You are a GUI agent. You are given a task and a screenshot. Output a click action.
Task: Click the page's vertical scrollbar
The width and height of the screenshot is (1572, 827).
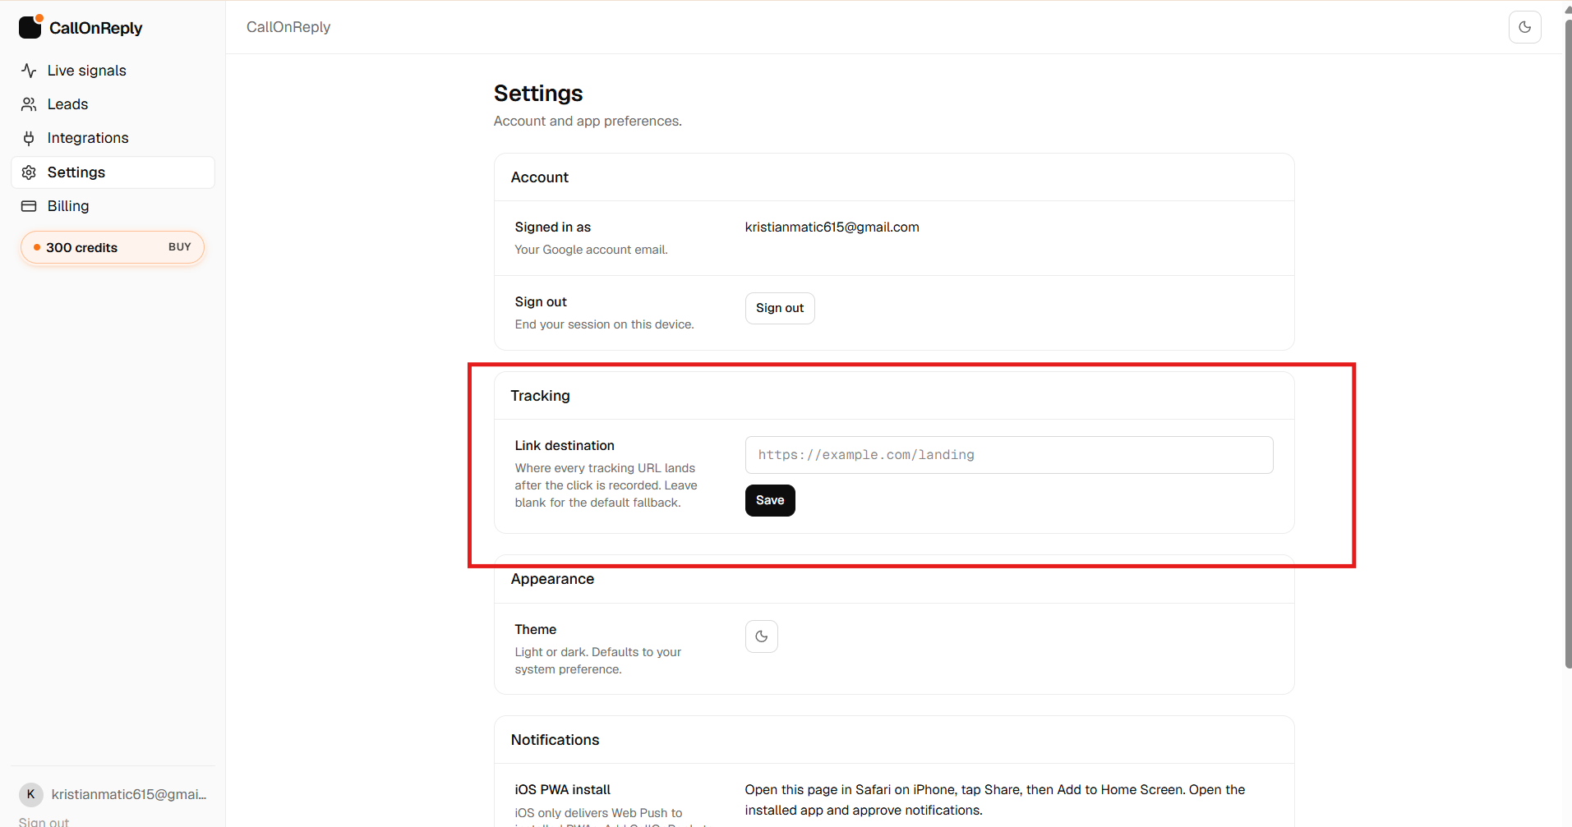tap(1568, 345)
